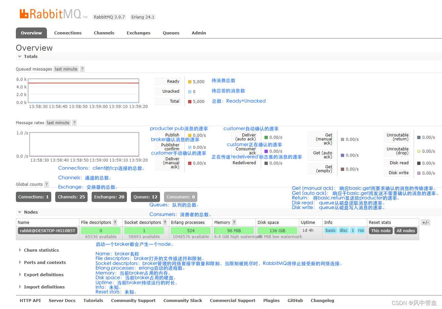Image resolution: width=442 pixels, height=309 pixels.
Task: Open Community Support footer link
Action: coord(133,300)
